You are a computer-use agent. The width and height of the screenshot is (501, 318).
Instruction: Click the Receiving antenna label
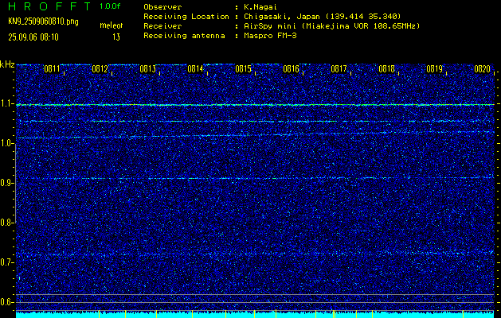point(184,36)
